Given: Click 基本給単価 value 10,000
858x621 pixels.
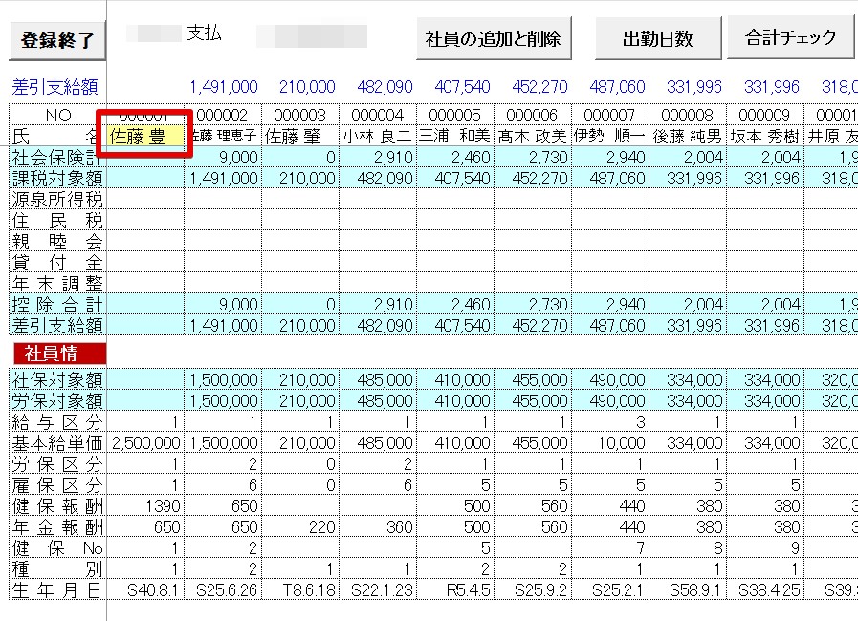Looking at the screenshot, I should [610, 442].
